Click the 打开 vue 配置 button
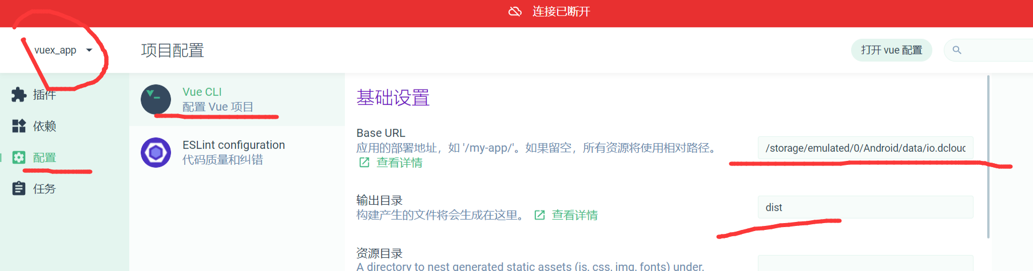Viewport: 1033px width, 271px height. 891,50
